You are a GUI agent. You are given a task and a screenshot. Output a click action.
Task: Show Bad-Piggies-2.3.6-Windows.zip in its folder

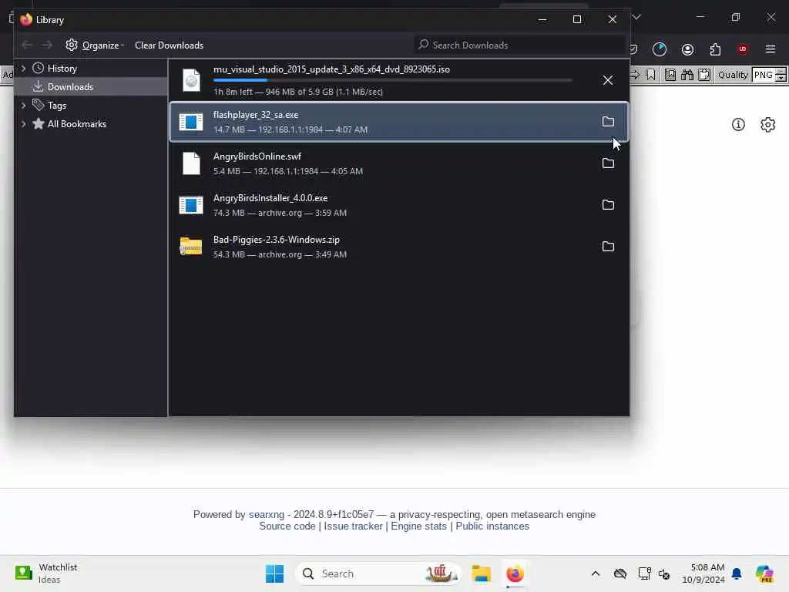(x=608, y=246)
